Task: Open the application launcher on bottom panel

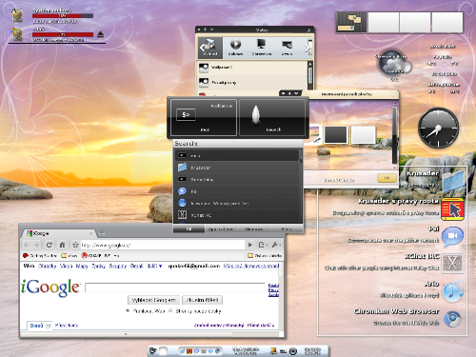Action: tap(153, 350)
